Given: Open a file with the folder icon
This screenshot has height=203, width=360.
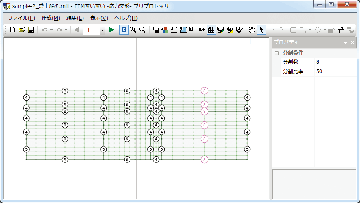Looking at the screenshot, I should [22, 30].
